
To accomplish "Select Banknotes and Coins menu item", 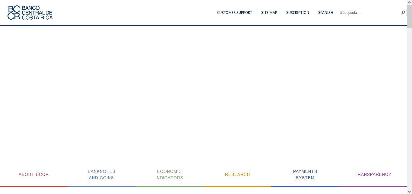I will coord(102,174).
